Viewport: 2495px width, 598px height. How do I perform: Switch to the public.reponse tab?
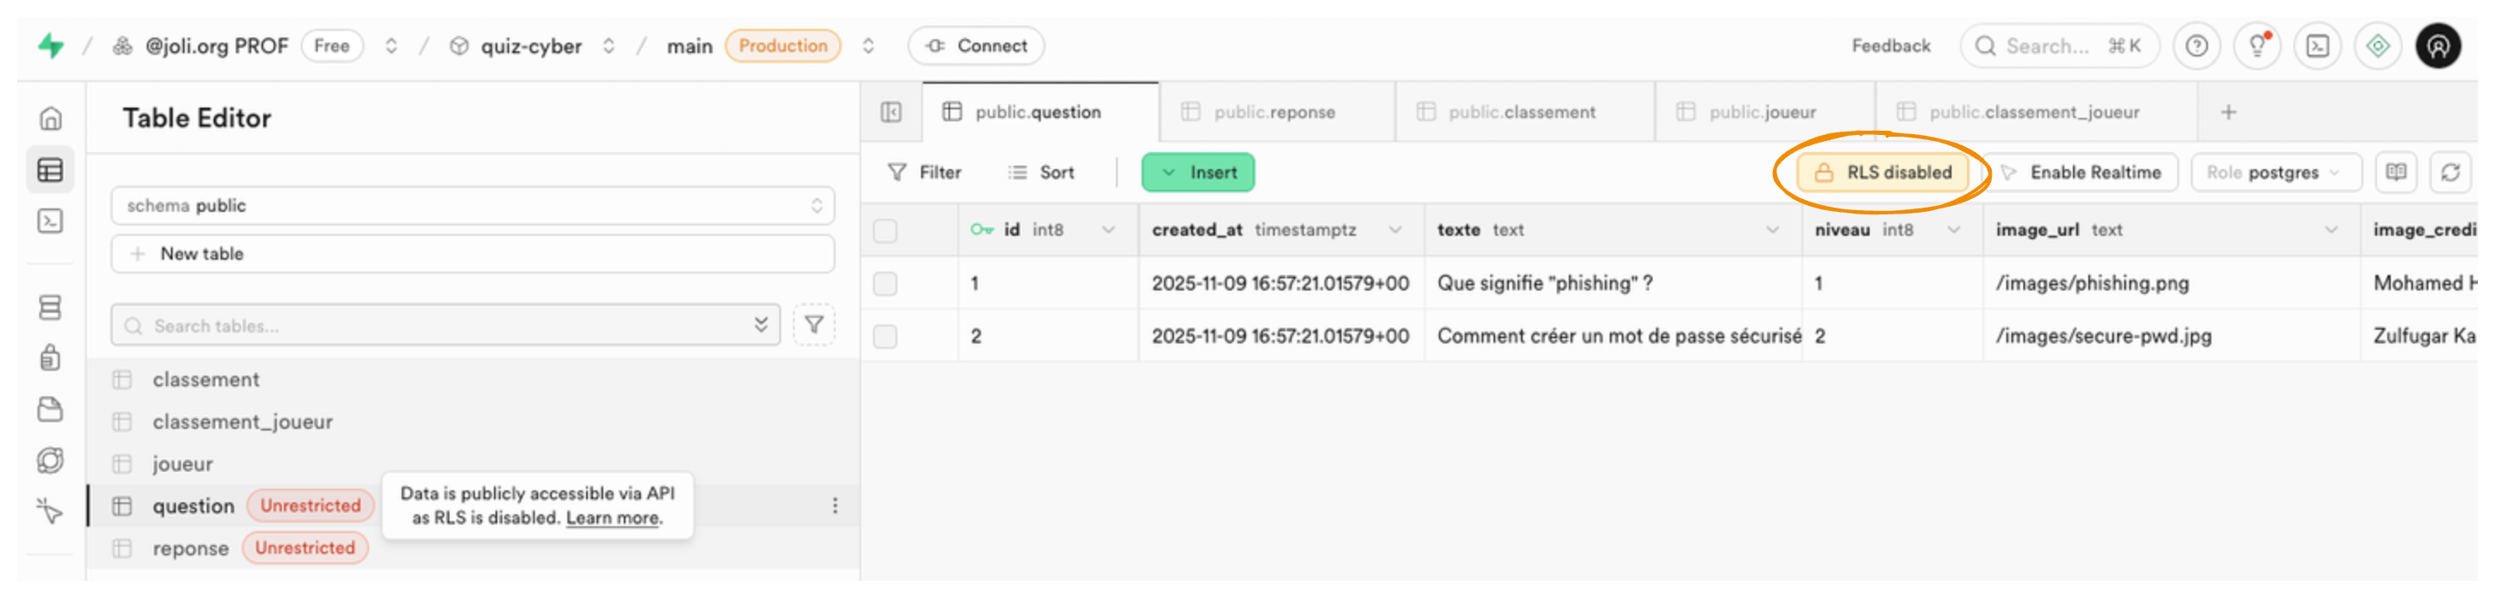(1272, 112)
